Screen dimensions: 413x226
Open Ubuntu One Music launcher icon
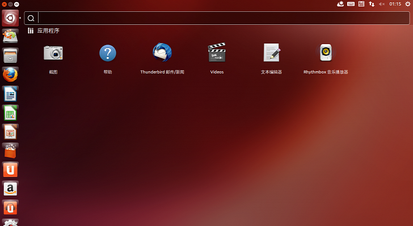[10, 208]
